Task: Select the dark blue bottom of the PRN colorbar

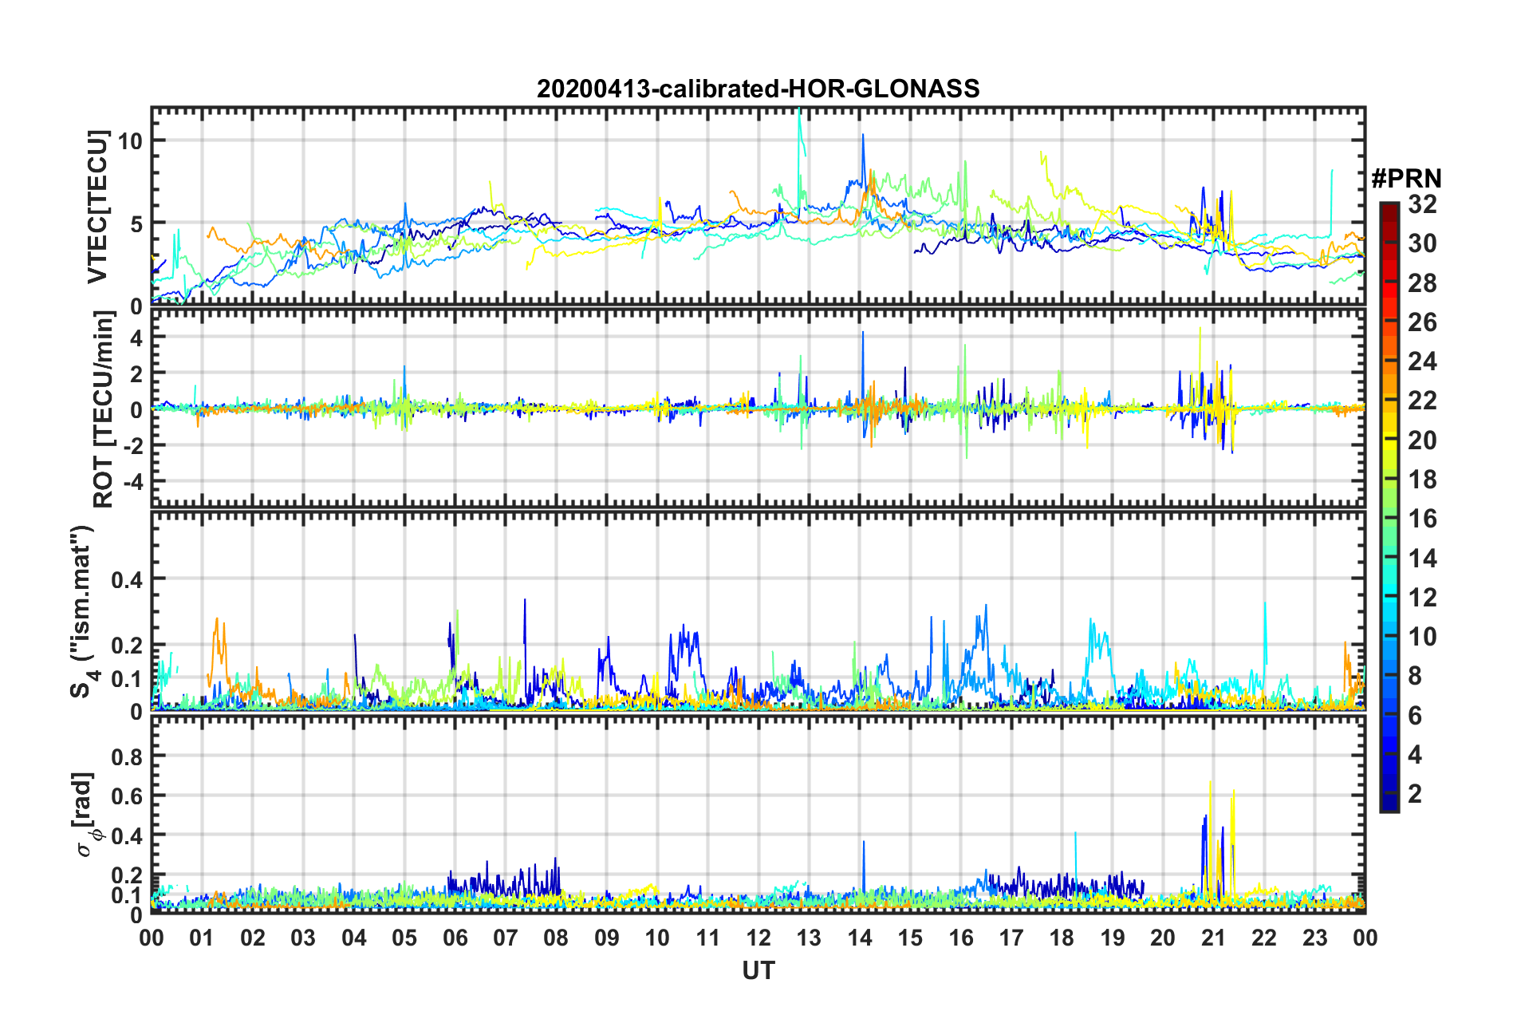Action: 1389,804
